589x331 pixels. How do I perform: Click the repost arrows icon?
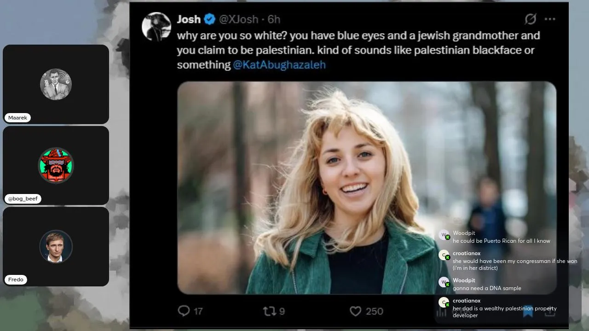click(269, 311)
